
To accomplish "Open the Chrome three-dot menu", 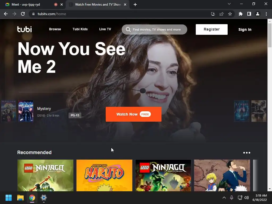I will point(266,14).
